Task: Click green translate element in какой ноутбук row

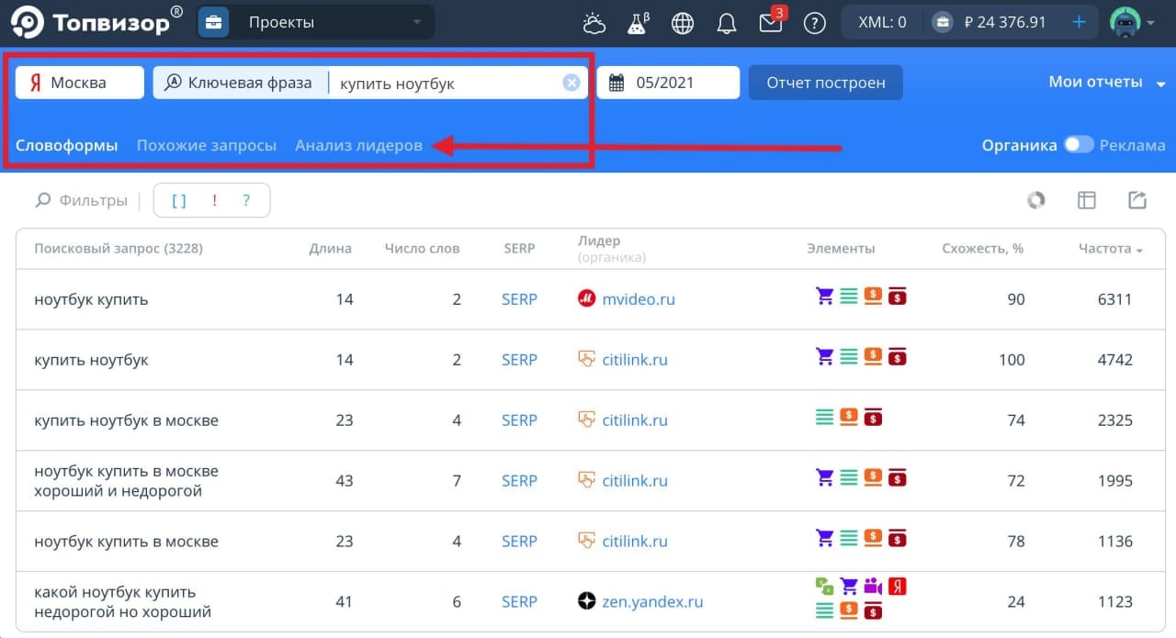Action: 825,586
